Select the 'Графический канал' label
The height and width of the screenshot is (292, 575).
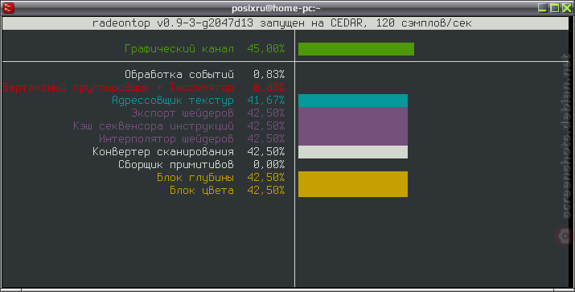[x=179, y=49]
